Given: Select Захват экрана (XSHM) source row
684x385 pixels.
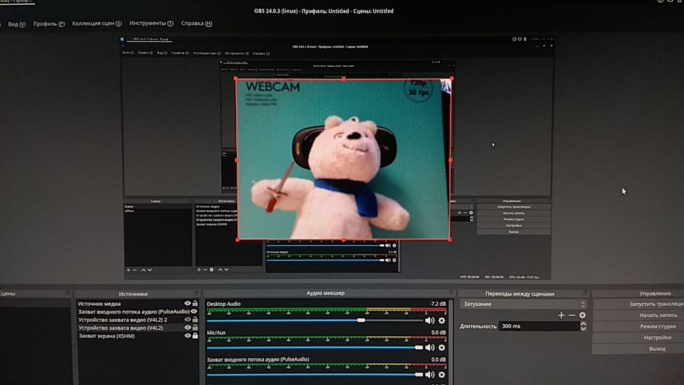Looking at the screenshot, I should [x=107, y=336].
